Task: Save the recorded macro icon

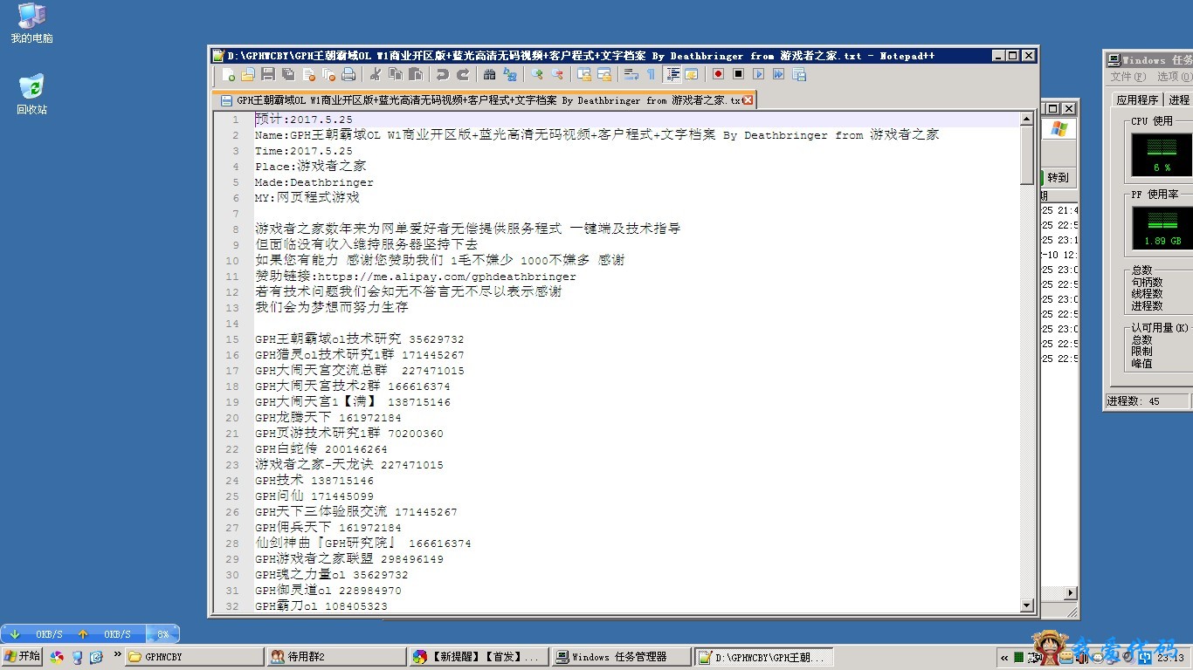Action: tap(798, 75)
